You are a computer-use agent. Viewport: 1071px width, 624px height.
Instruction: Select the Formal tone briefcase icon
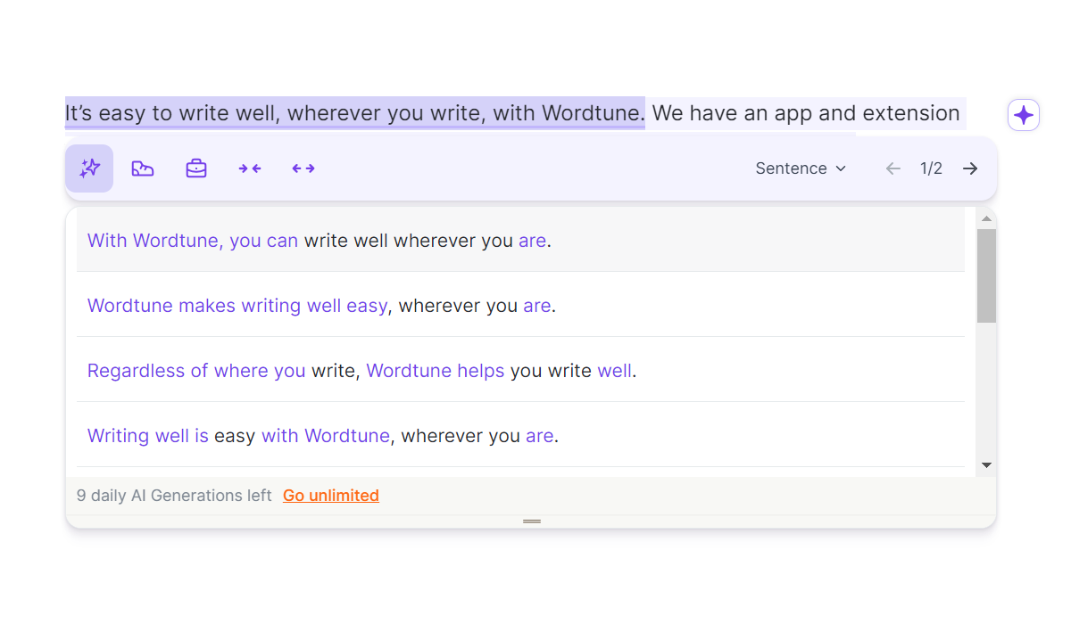click(x=196, y=168)
